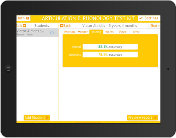Share the report for Victor Alcides
The height and width of the screenshot is (138, 176).
pyautogui.click(x=155, y=26)
